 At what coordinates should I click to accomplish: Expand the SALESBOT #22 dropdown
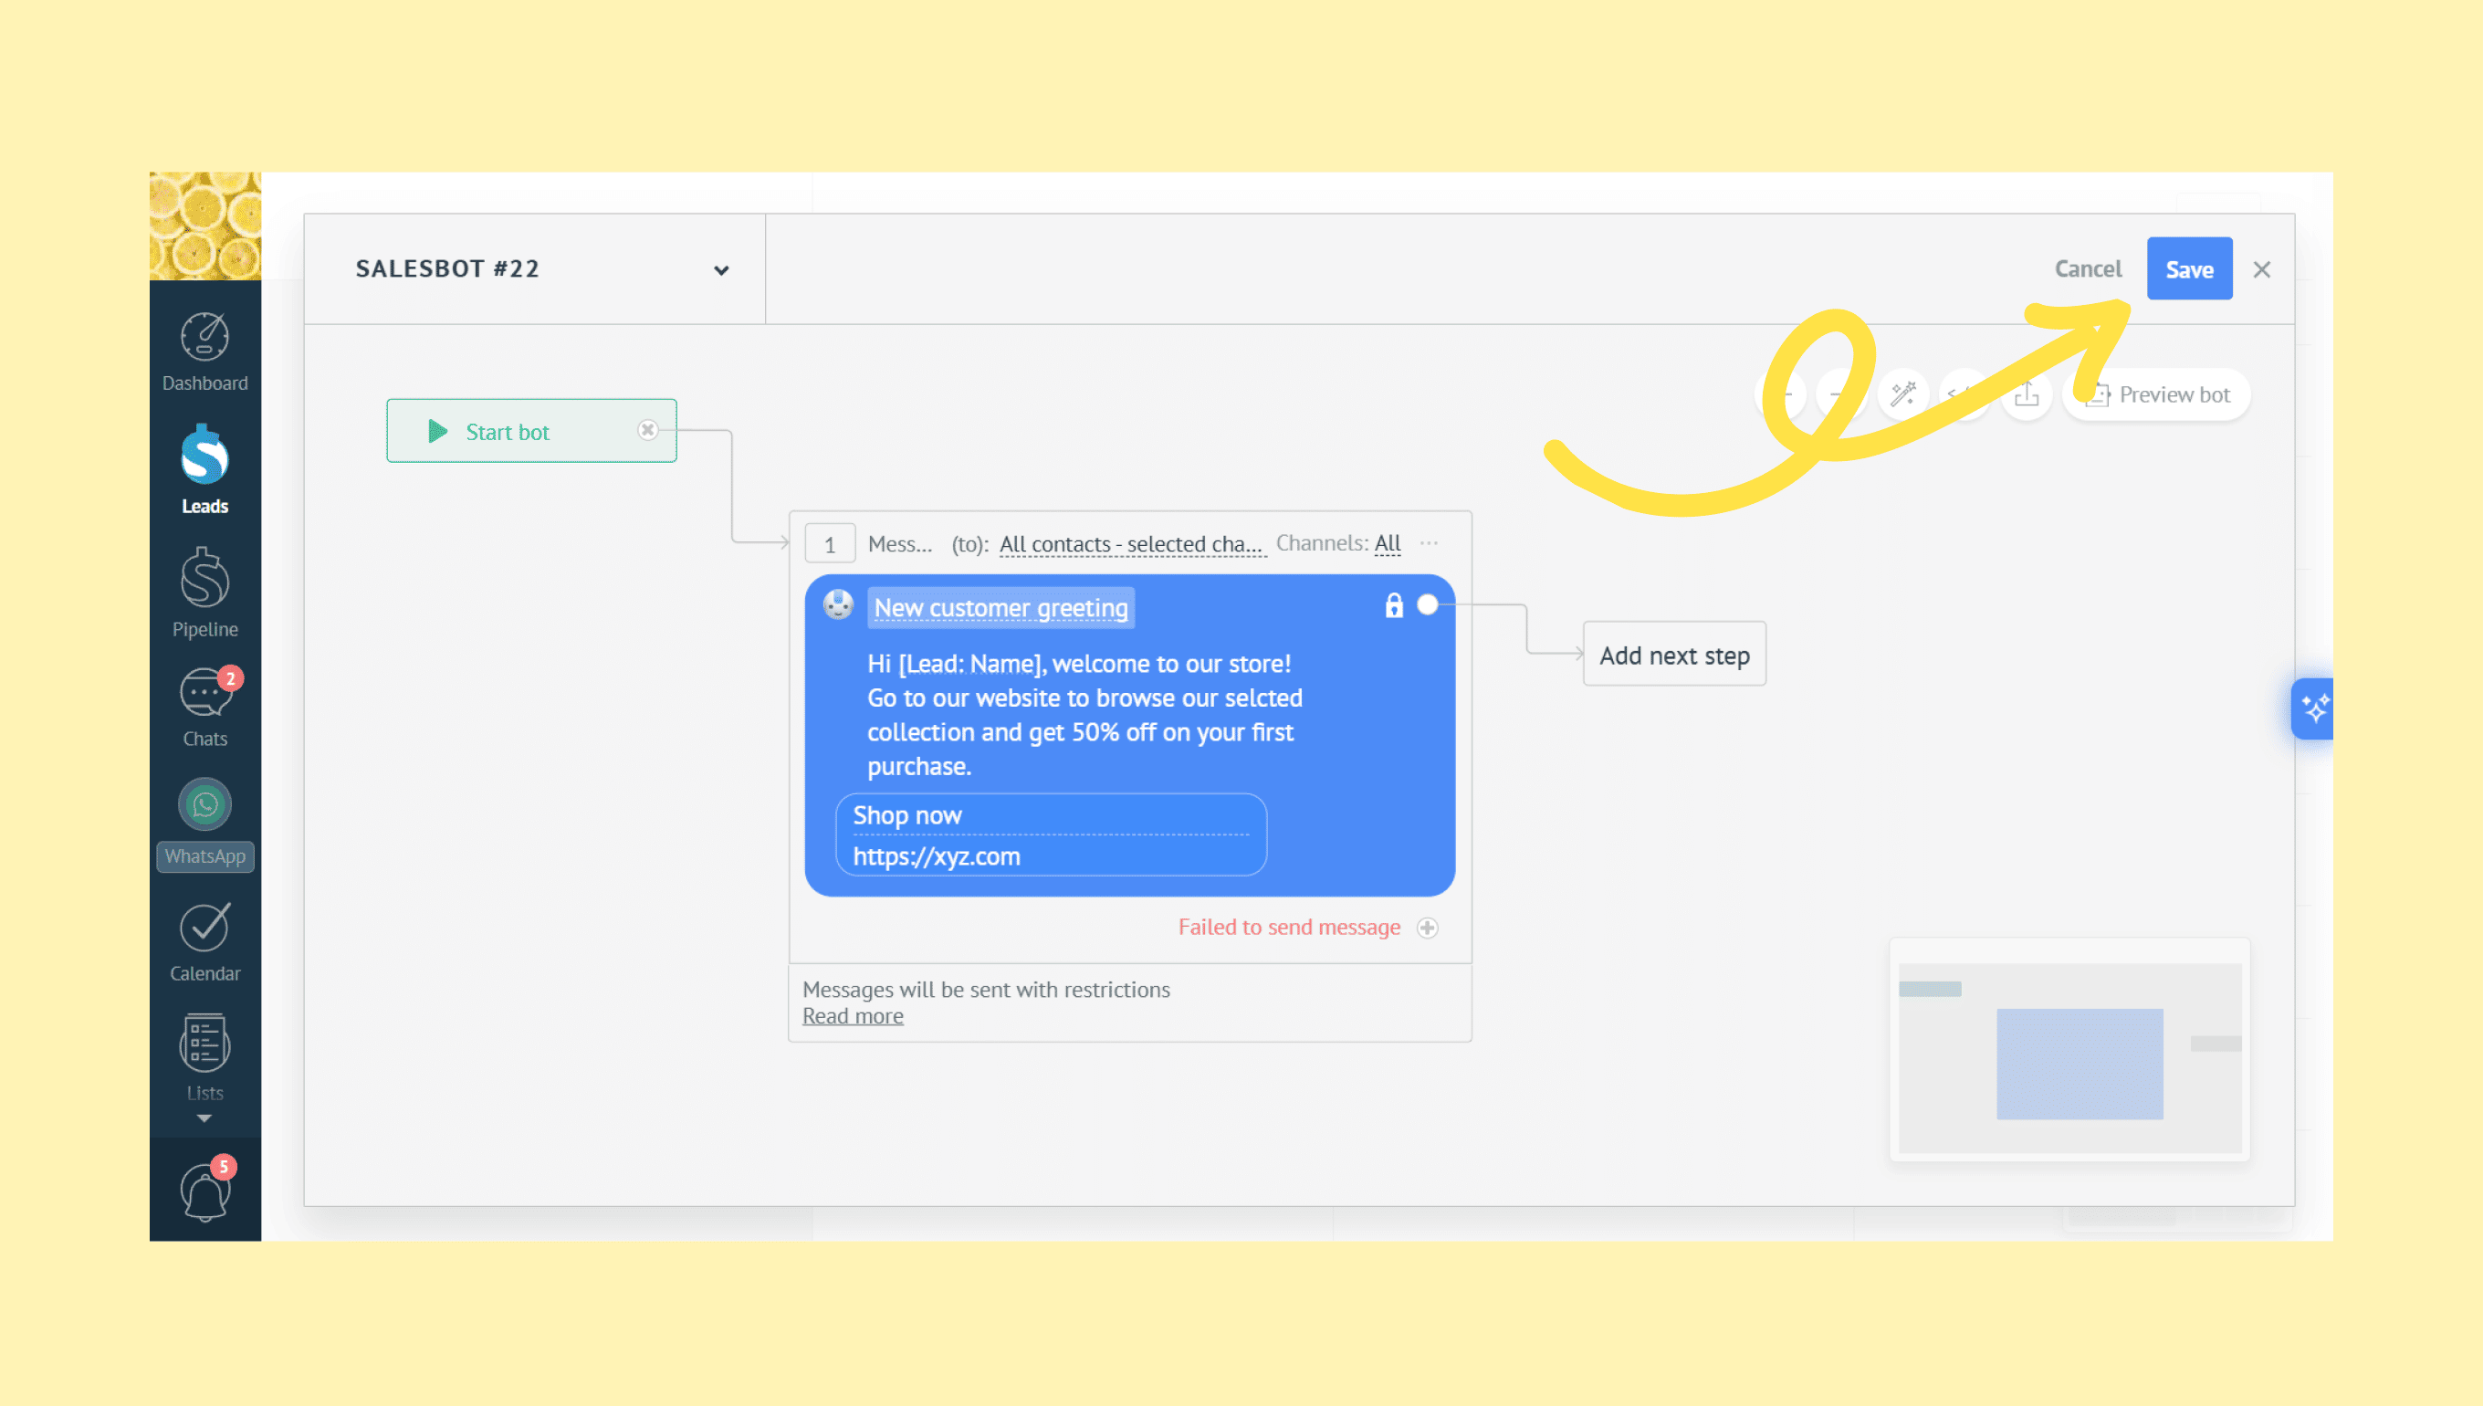click(720, 270)
